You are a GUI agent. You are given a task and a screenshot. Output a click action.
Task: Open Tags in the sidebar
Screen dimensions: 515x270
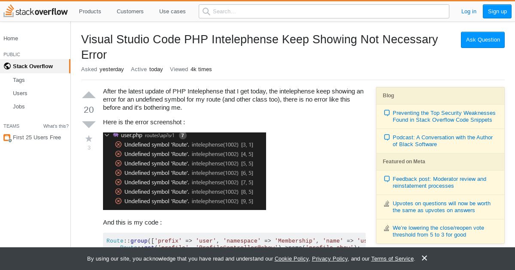[x=19, y=80]
